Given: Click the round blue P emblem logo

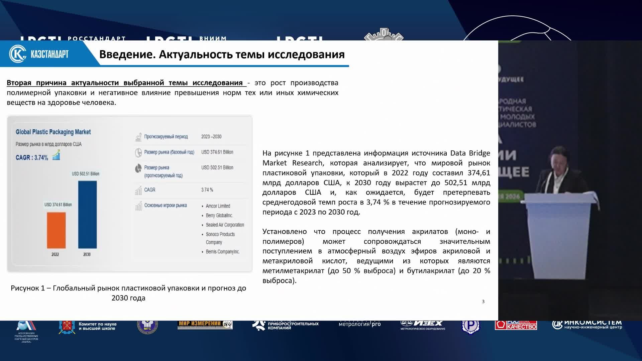Looking at the screenshot, I should click(x=470, y=327).
